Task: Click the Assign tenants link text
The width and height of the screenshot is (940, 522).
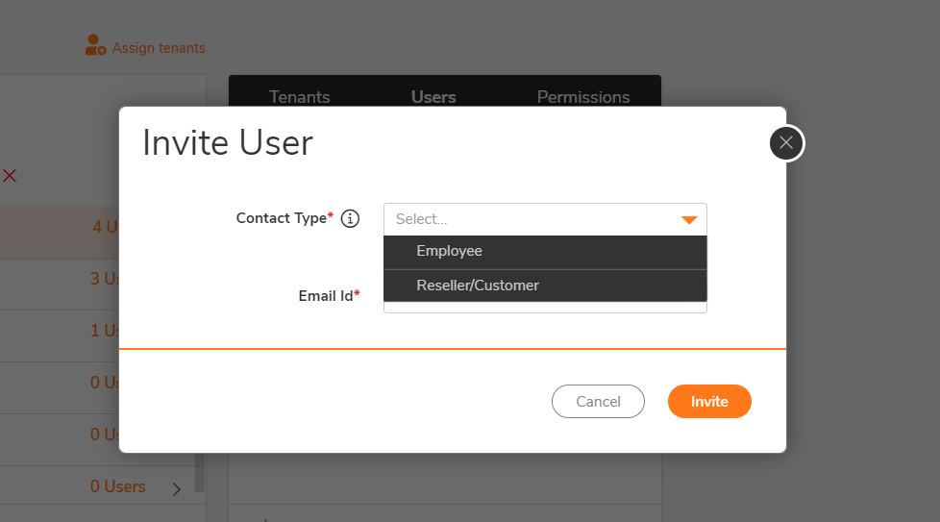Action: 159,48
